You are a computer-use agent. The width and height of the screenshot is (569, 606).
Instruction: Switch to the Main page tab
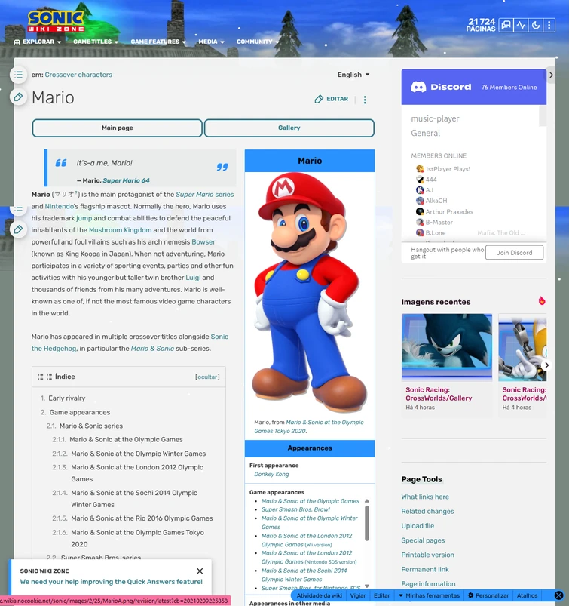pos(118,128)
